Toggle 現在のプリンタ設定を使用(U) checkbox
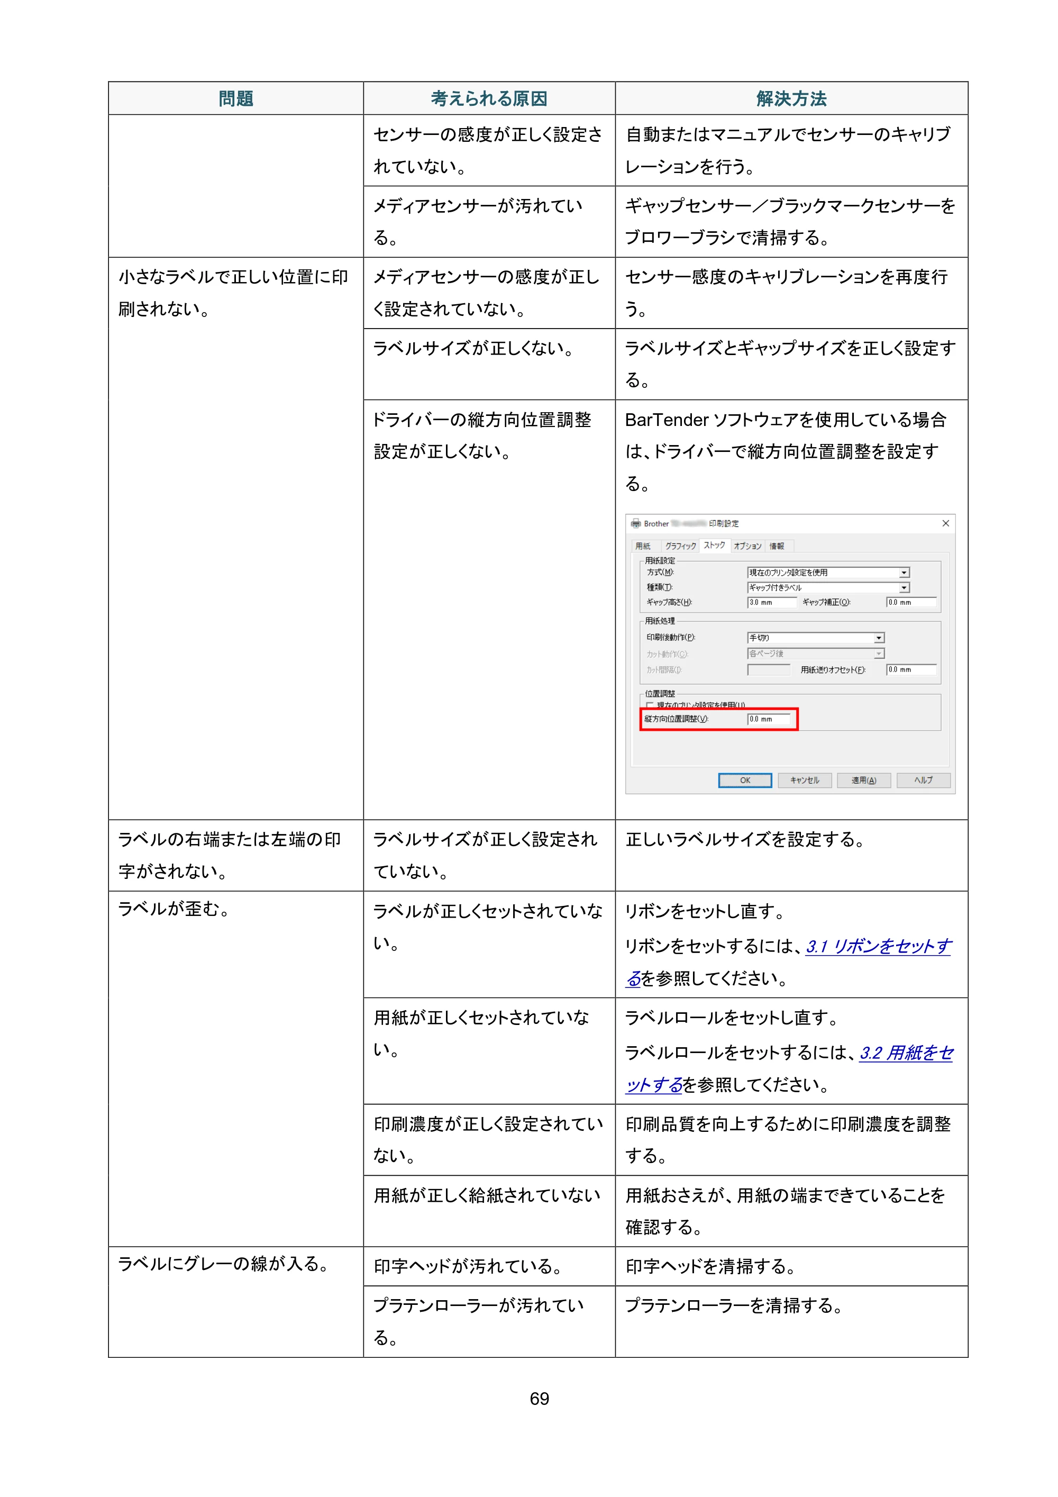The width and height of the screenshot is (1058, 1497). pyautogui.click(x=650, y=705)
